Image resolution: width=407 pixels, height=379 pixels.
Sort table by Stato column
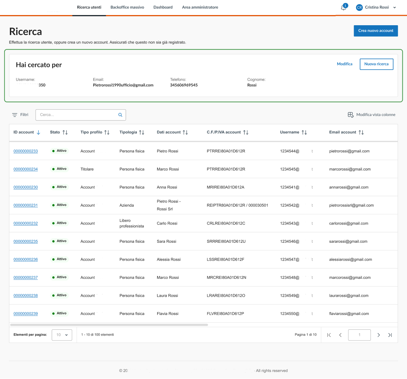[65, 132]
